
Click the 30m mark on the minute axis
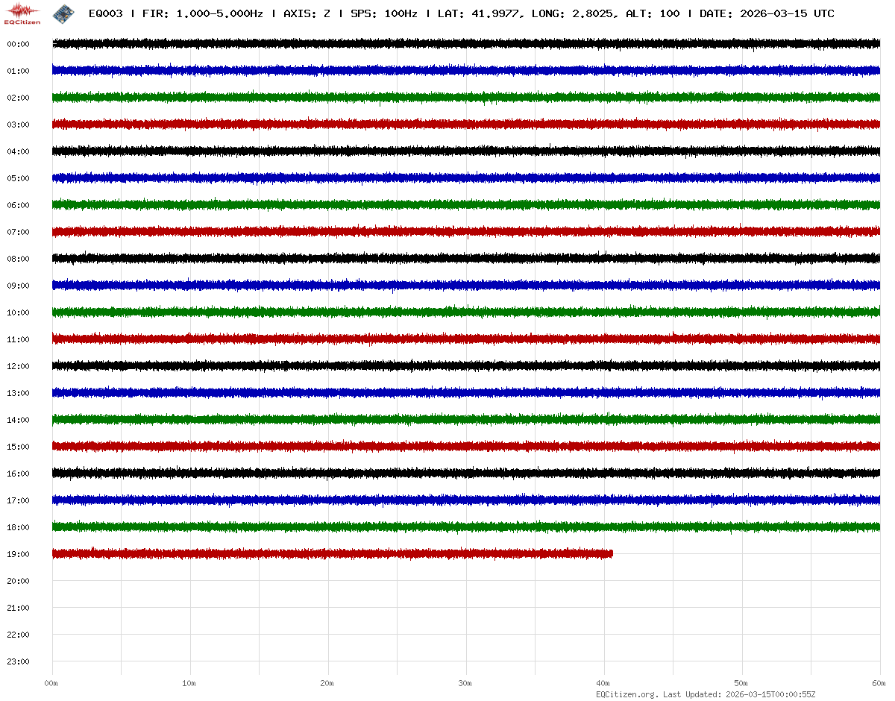pyautogui.click(x=465, y=683)
